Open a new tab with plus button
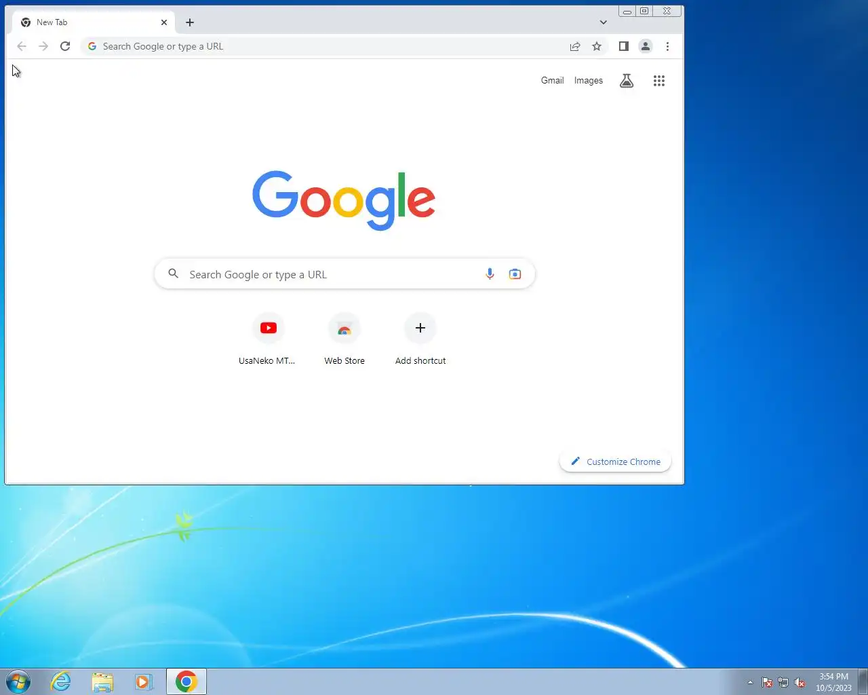The height and width of the screenshot is (695, 868). coord(190,22)
